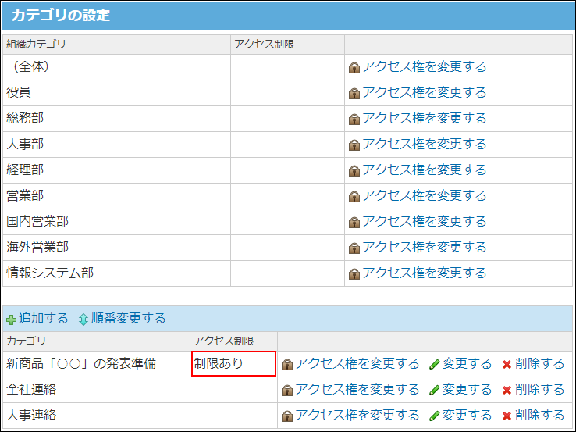Click the lock icon in the 新商品「○○」の発表準備 row
The height and width of the screenshot is (432, 576).
click(287, 365)
